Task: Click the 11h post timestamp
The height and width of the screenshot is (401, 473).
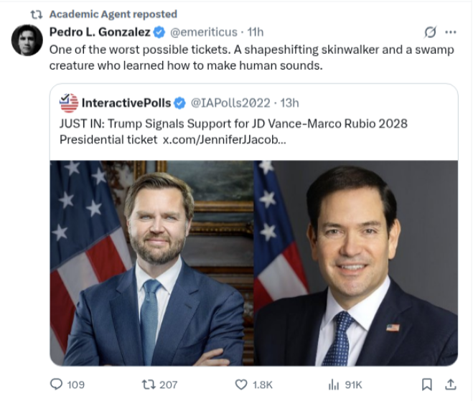Action: pyautogui.click(x=256, y=32)
